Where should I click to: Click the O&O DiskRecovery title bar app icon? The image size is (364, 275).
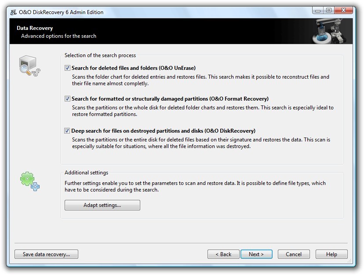(13, 12)
